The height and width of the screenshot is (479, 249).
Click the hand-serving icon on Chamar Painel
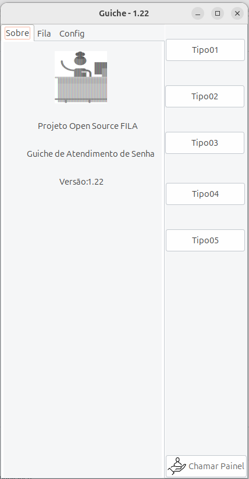click(x=177, y=466)
